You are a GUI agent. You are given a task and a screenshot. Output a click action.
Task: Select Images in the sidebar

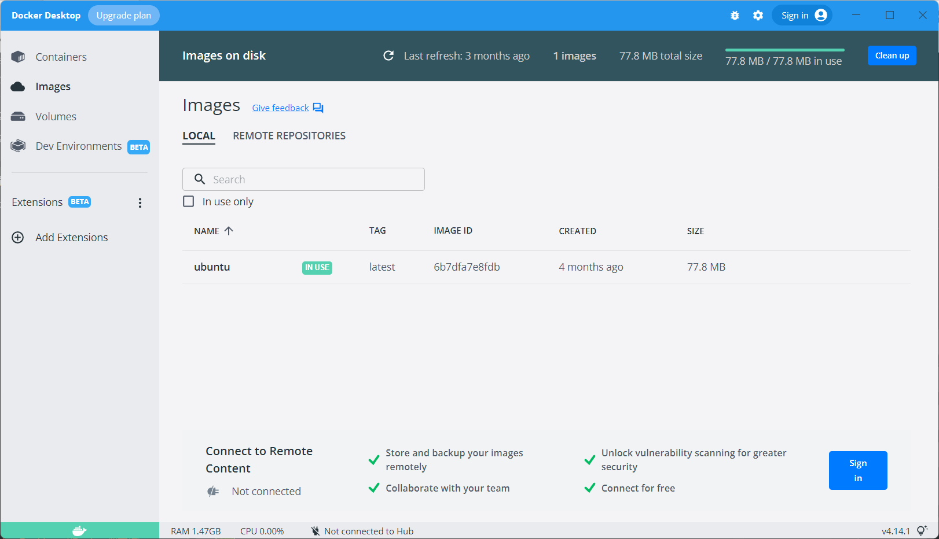(x=53, y=87)
